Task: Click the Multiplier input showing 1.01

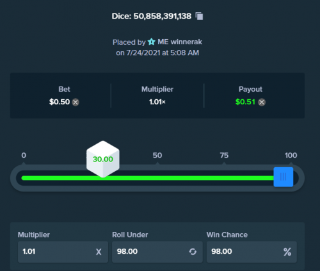Action: pos(63,252)
